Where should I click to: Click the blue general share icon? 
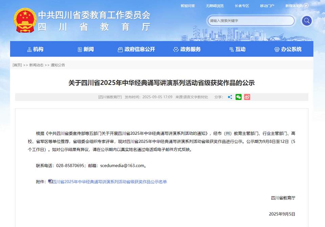[230, 97]
